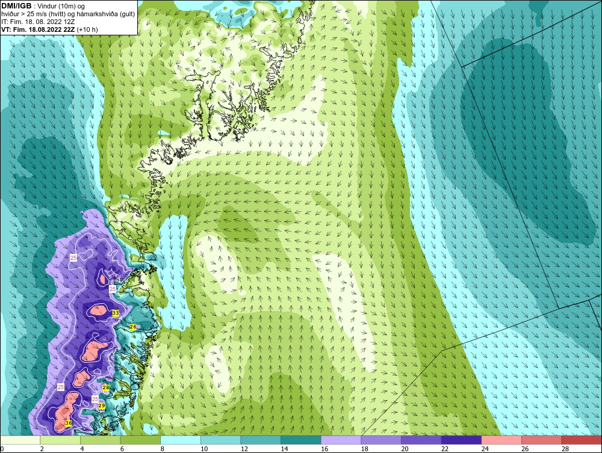Click the pale yellow 0–2 m/s legend swatch
602x453 pixels.
(20, 440)
